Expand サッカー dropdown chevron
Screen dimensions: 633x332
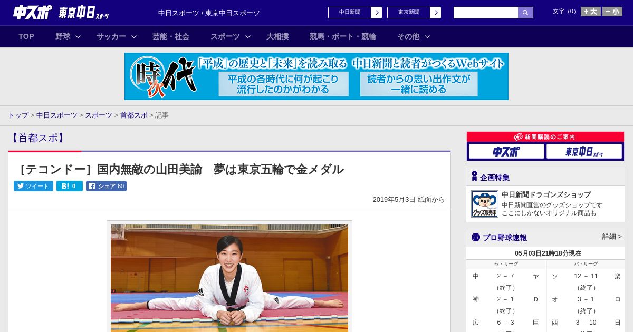[x=134, y=37]
